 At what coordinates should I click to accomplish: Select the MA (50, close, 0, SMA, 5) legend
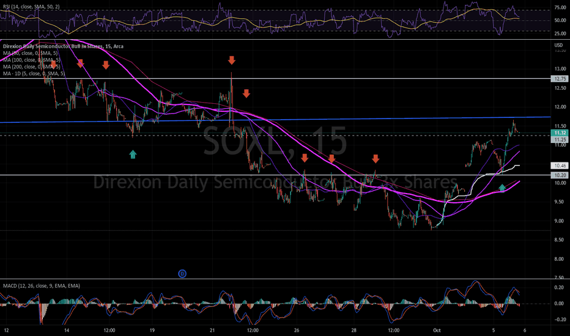(x=30, y=53)
